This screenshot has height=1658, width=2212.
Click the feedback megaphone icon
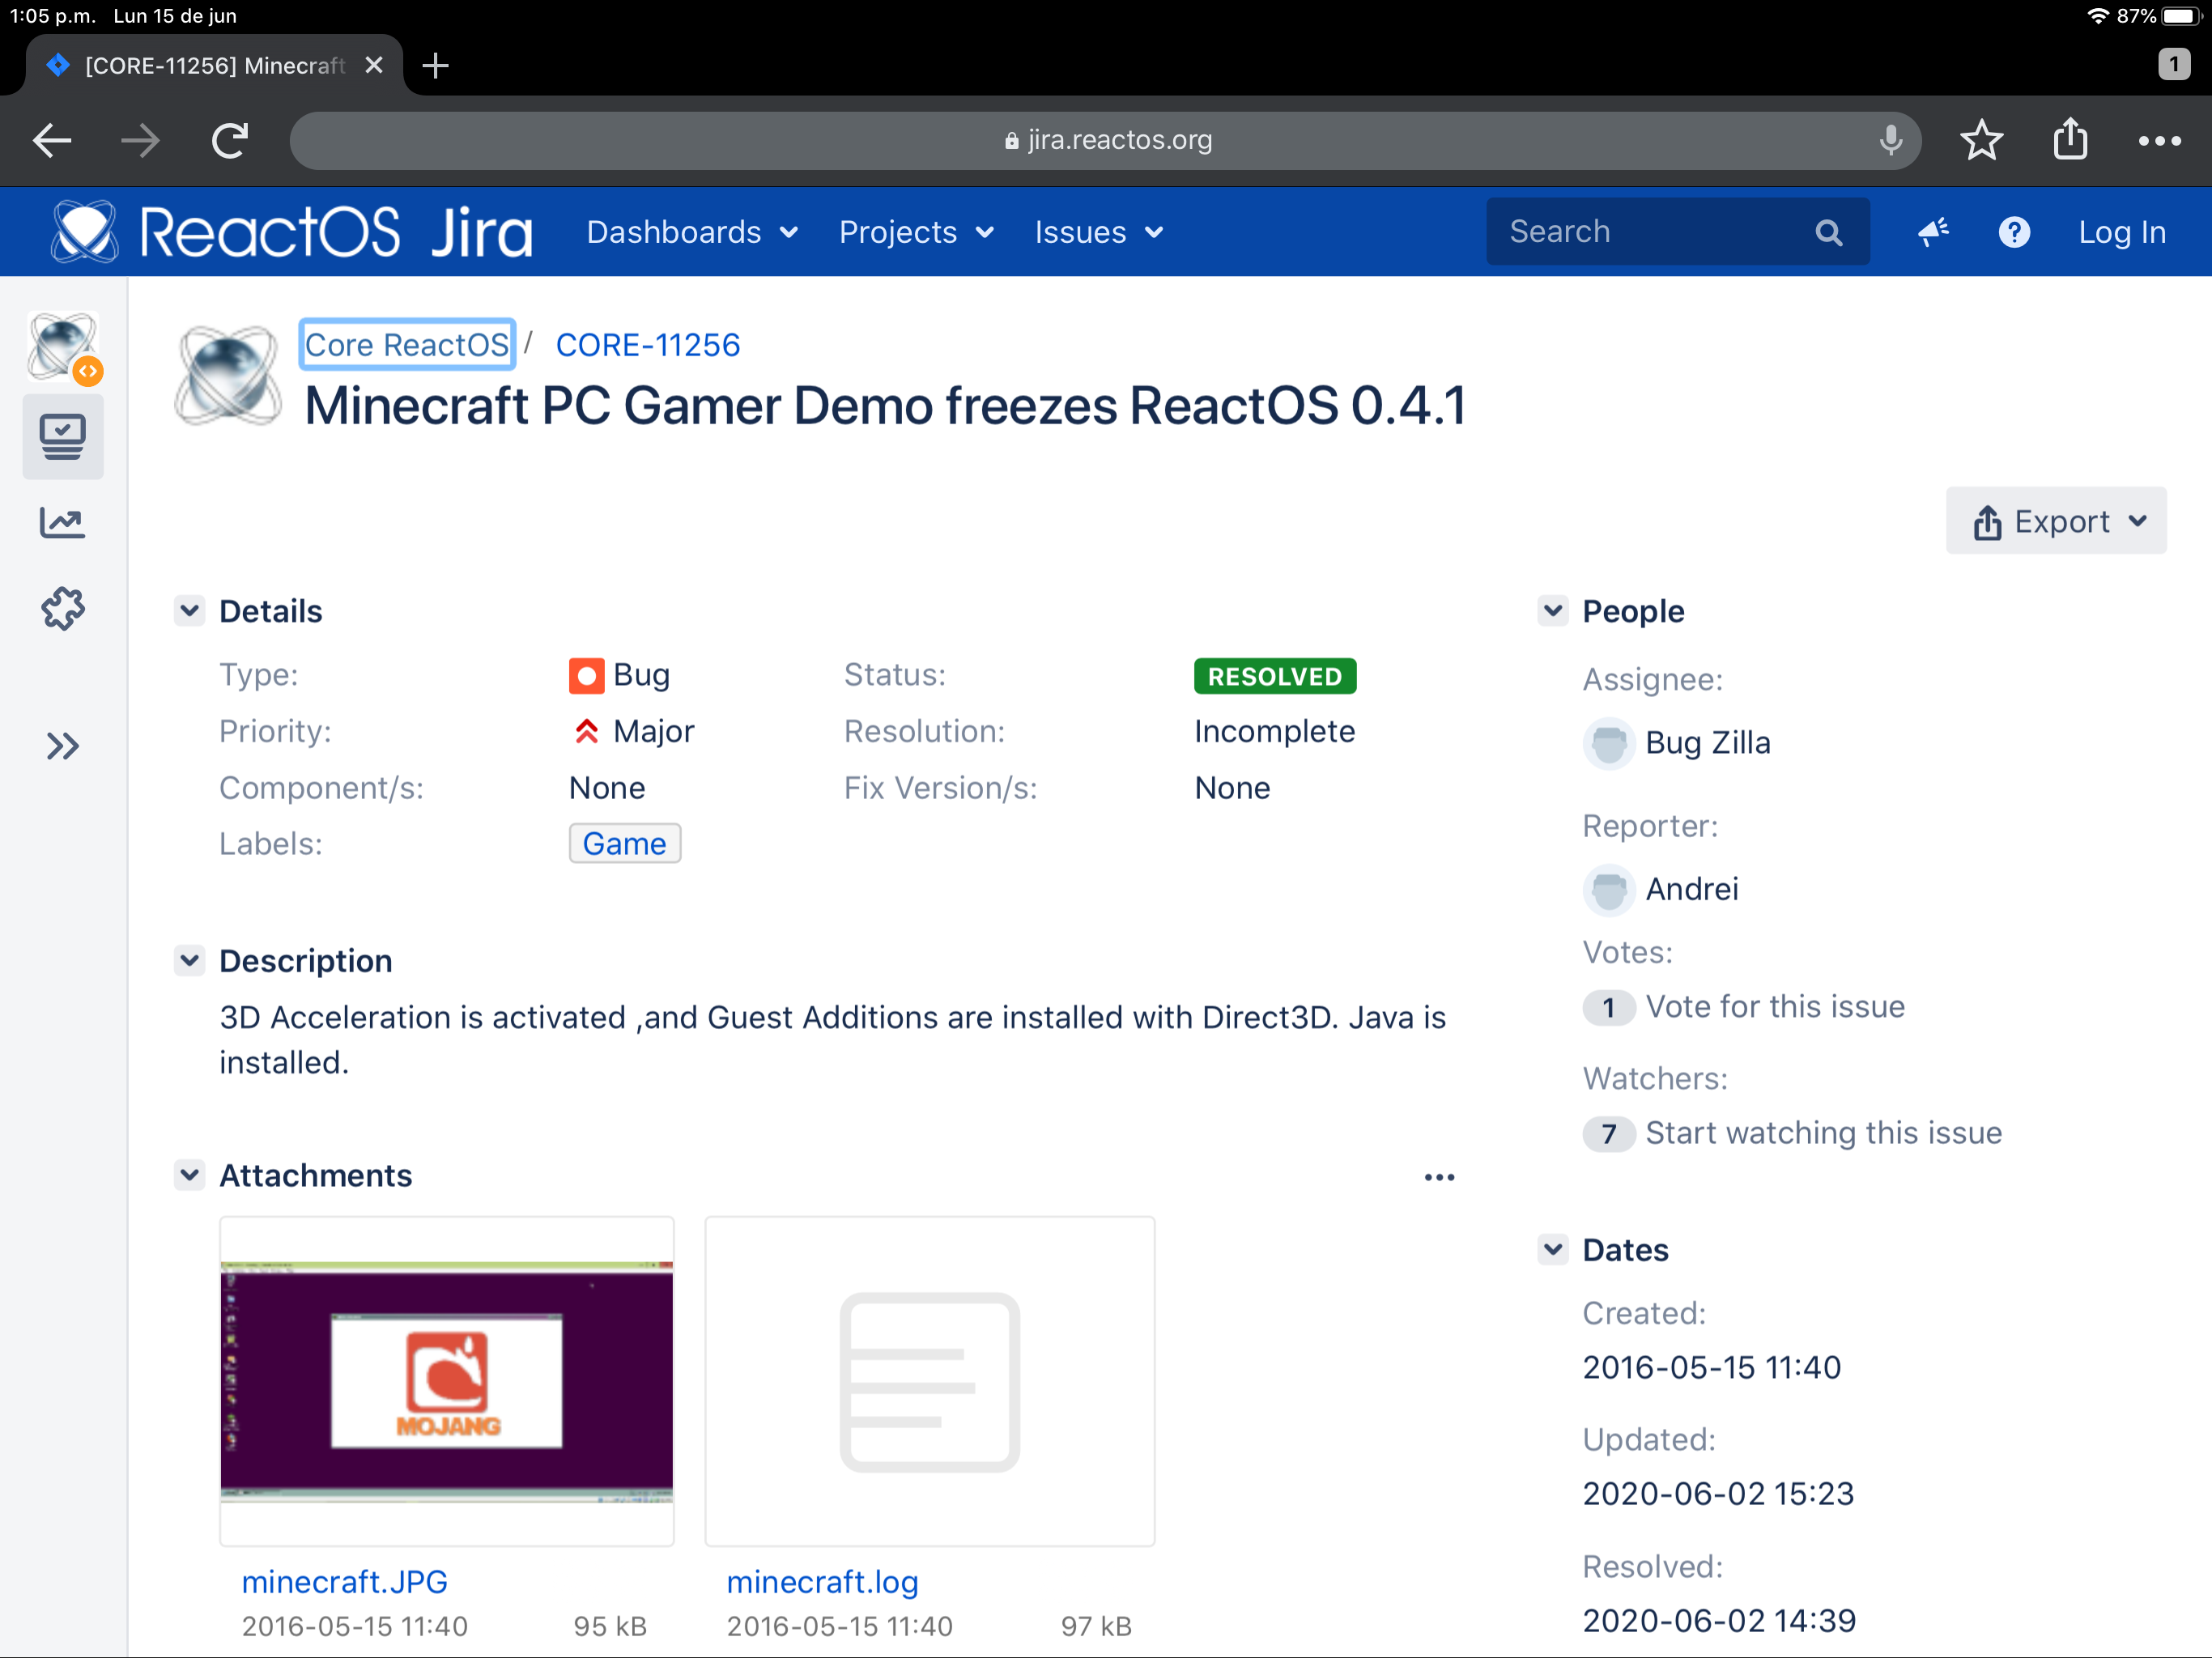coord(1932,232)
